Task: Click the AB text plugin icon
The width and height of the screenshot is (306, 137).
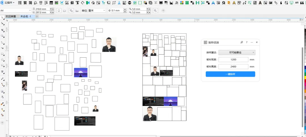Action: 297,3
